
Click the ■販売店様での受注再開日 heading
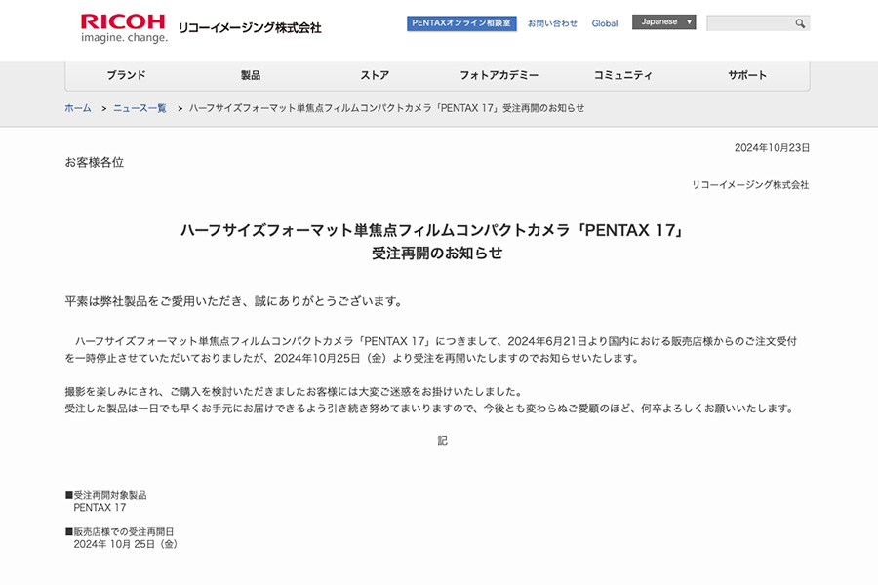[x=119, y=531]
